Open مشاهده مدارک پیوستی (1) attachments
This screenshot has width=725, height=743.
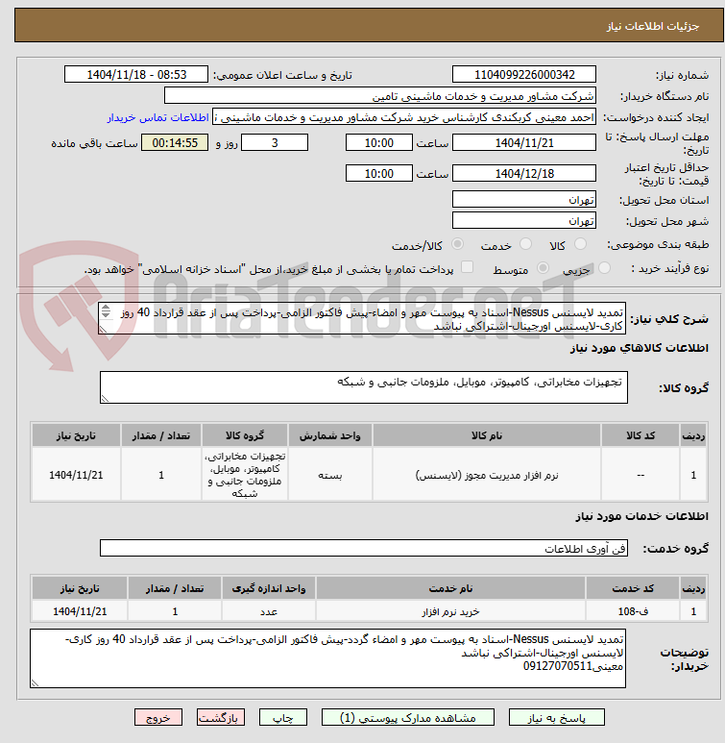pos(408,717)
